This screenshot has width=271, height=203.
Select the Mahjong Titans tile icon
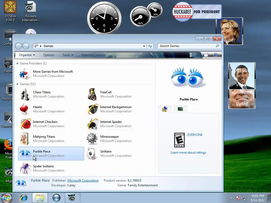(x=24, y=139)
